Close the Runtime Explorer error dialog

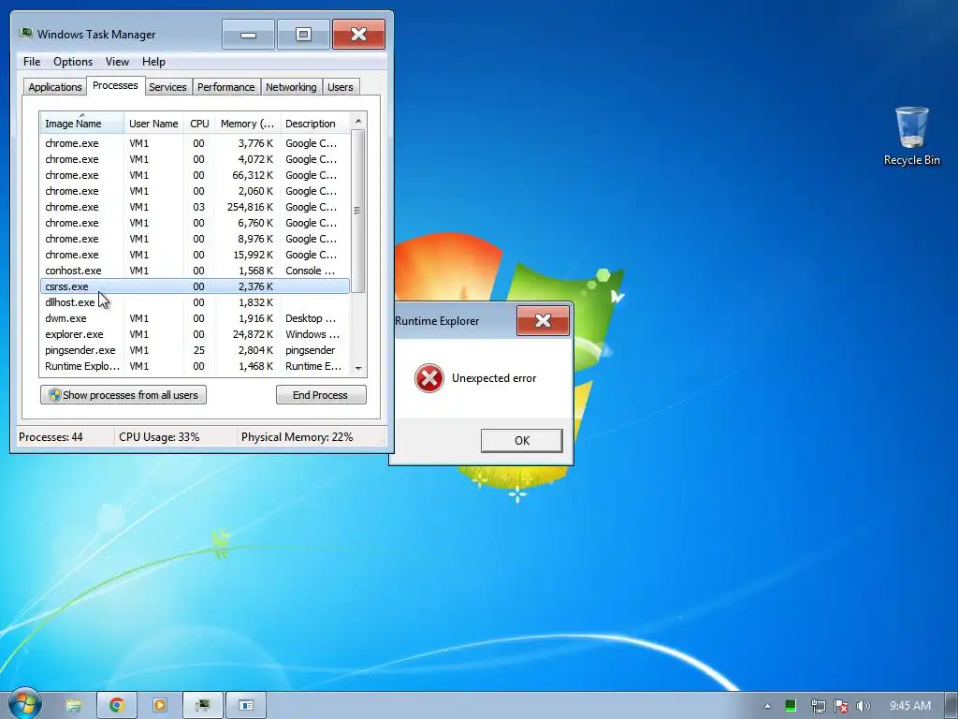tap(544, 321)
